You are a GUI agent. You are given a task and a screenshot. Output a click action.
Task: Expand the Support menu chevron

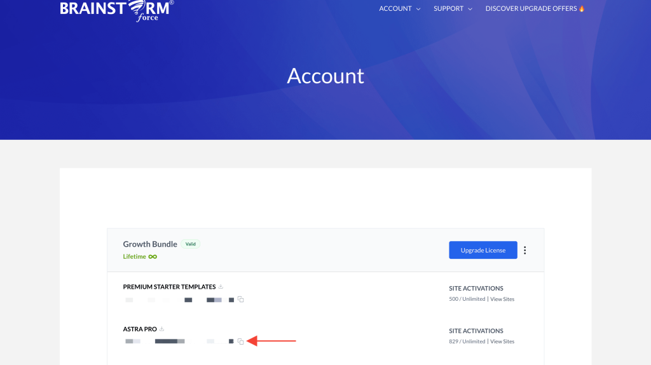[x=470, y=9]
